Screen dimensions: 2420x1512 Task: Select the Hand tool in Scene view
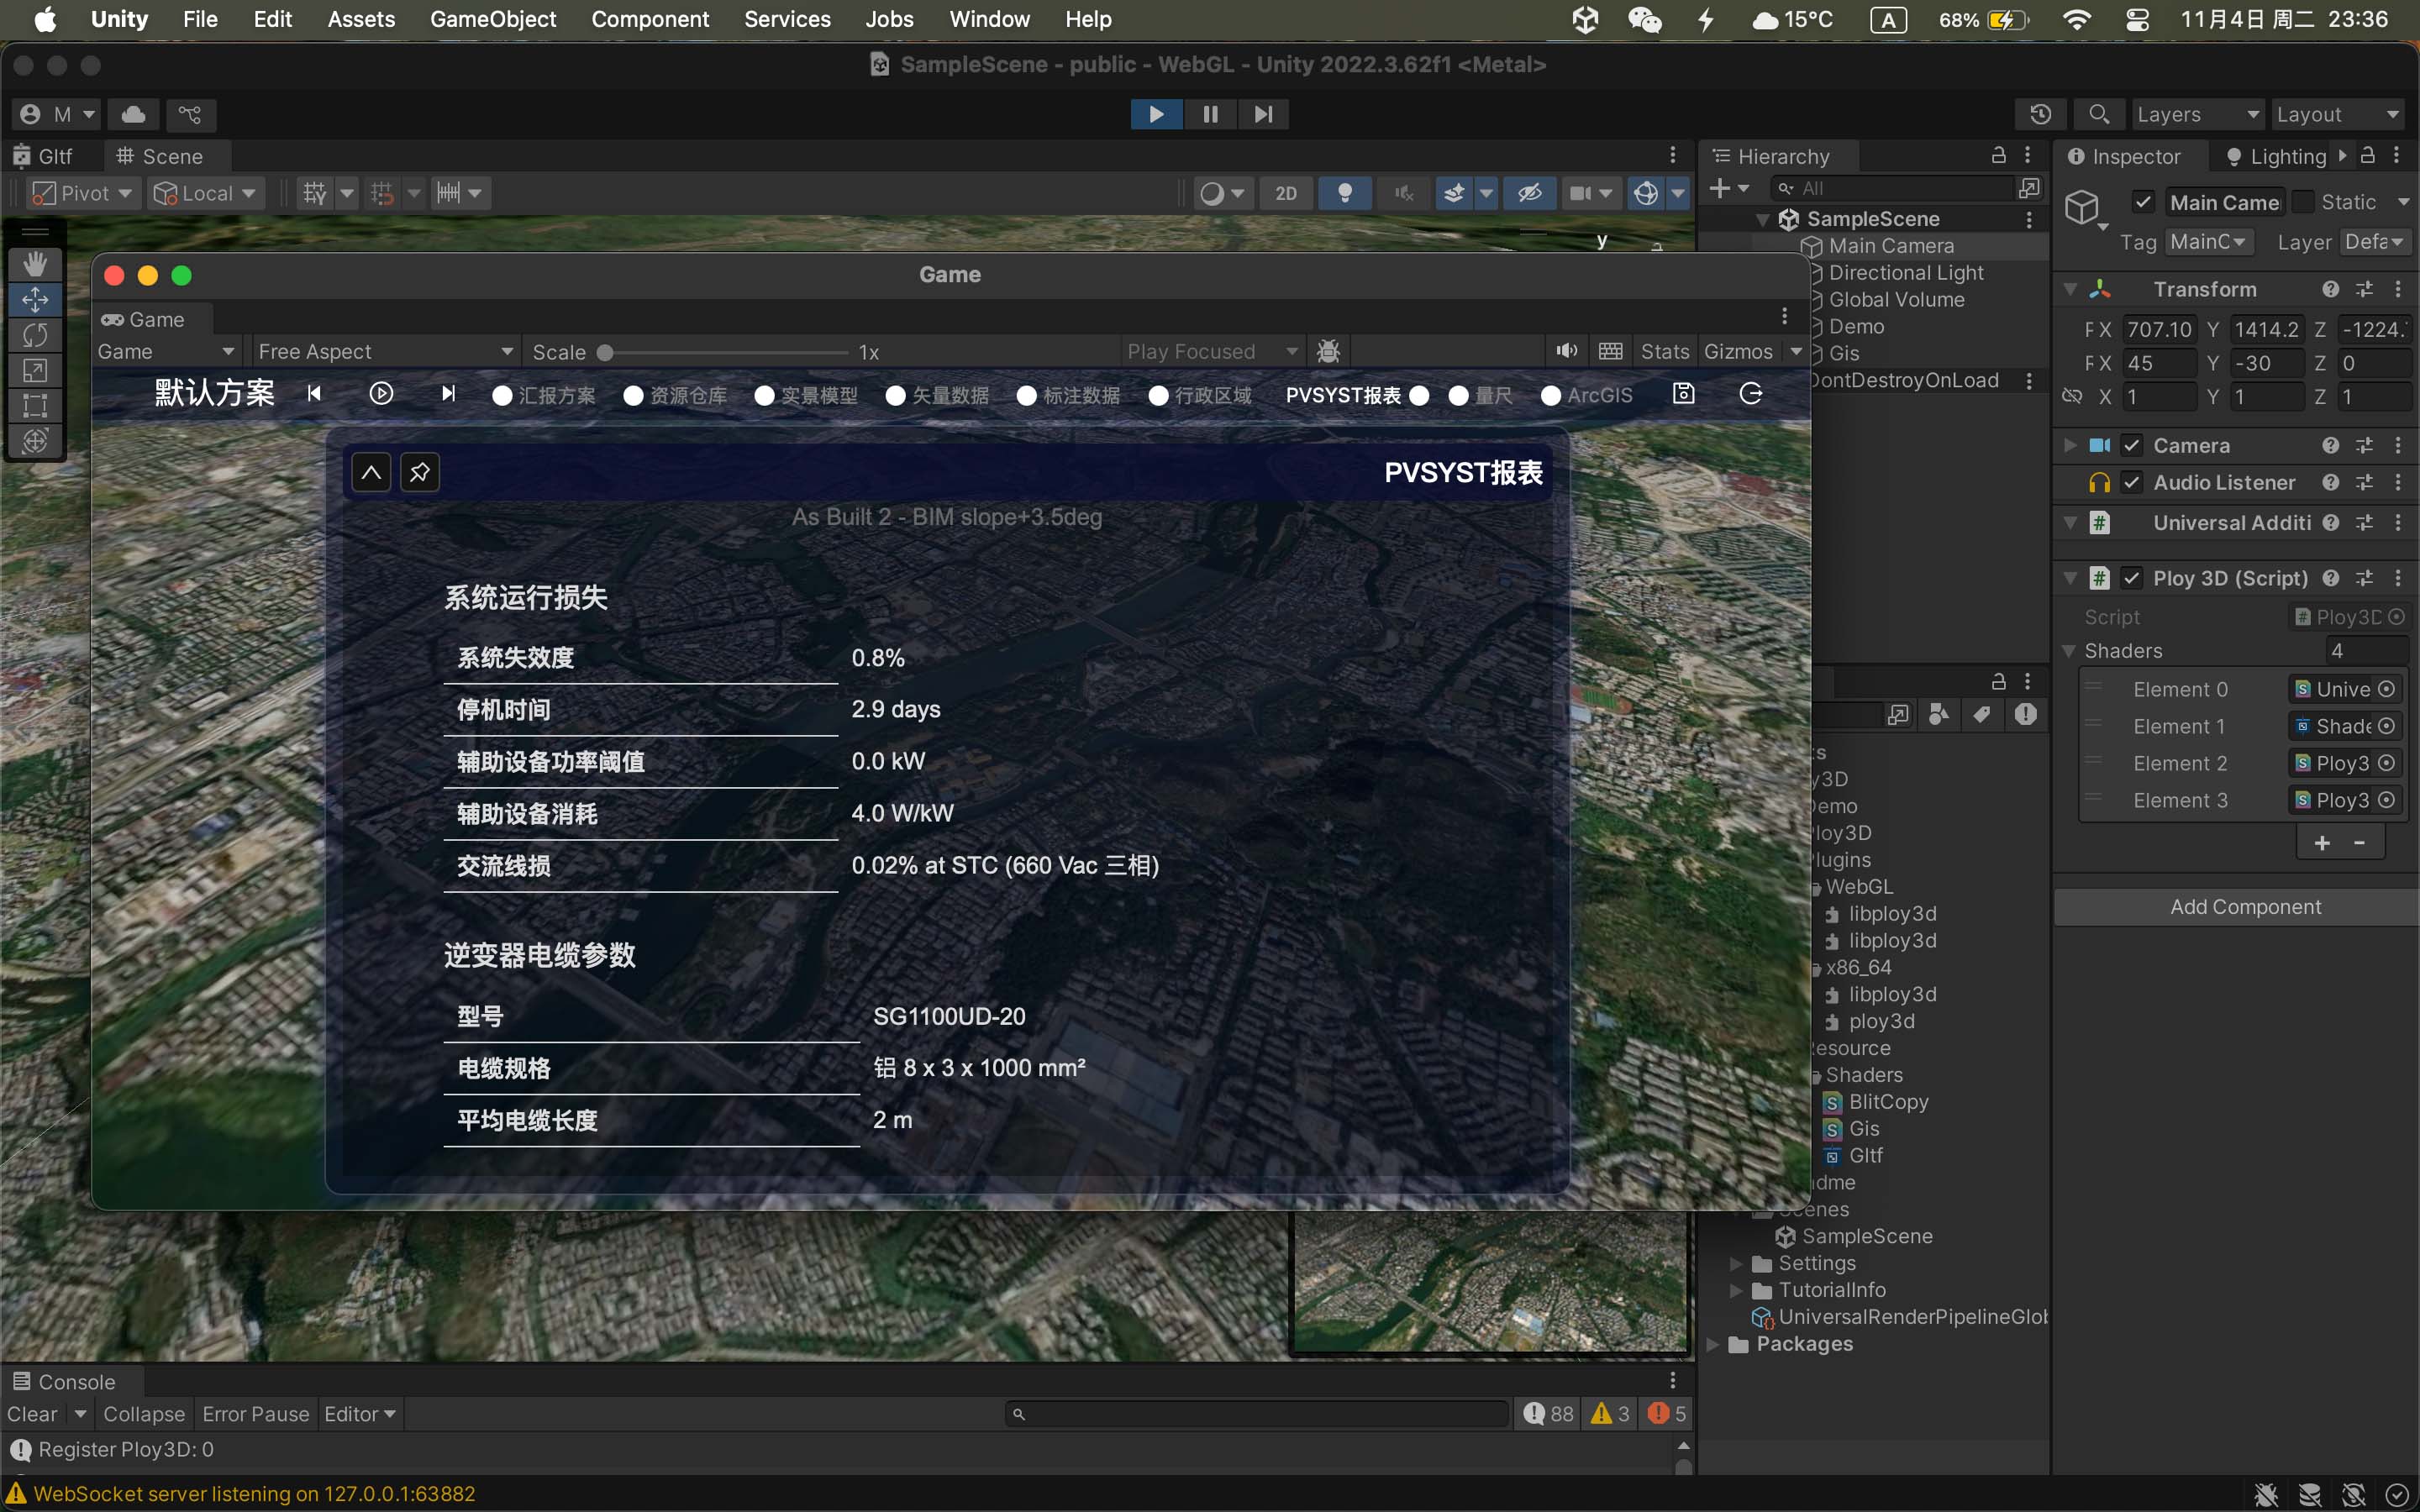tap(35, 264)
